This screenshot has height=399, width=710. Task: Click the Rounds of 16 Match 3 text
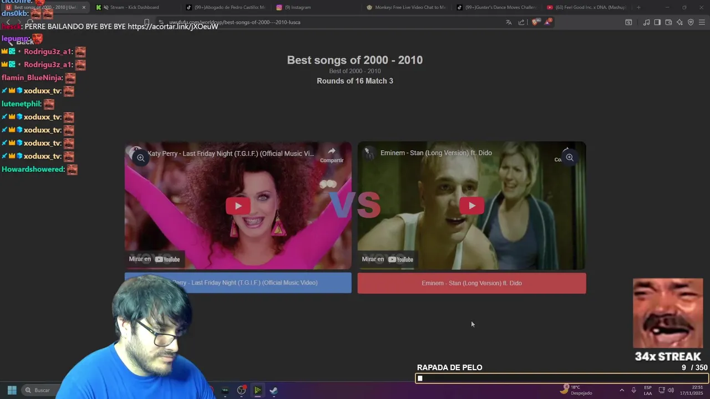pos(355,81)
